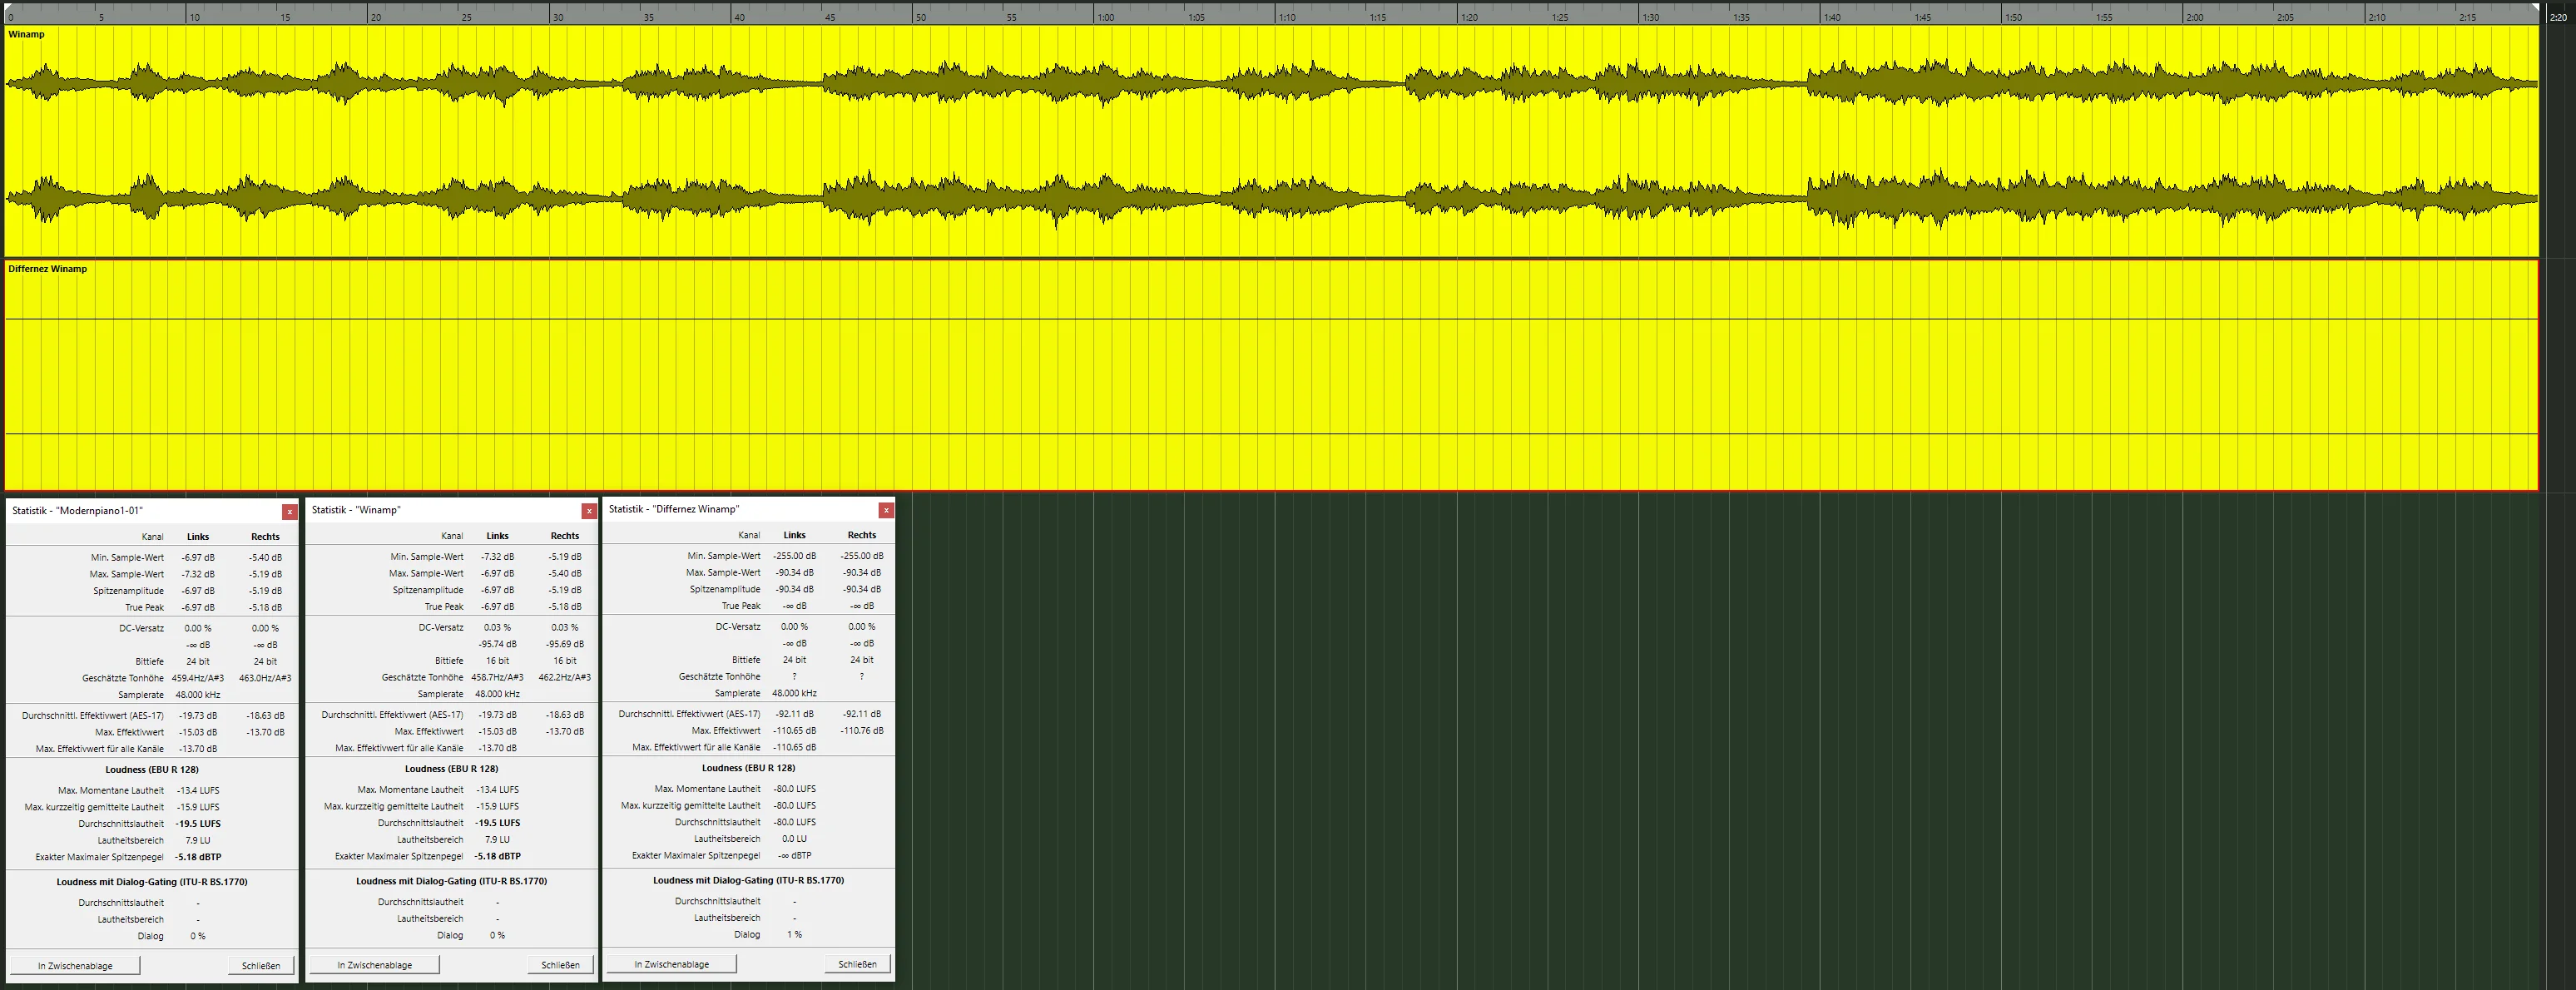The height and width of the screenshot is (990, 2576).
Task: Click the Links 16 bit Bittiefe value in Winamp
Action: (x=497, y=661)
